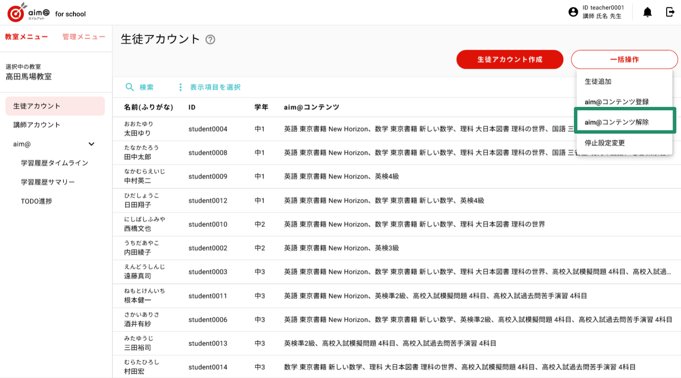The image size is (681, 378).
Task: Open the notification bell
Action: coord(647,12)
